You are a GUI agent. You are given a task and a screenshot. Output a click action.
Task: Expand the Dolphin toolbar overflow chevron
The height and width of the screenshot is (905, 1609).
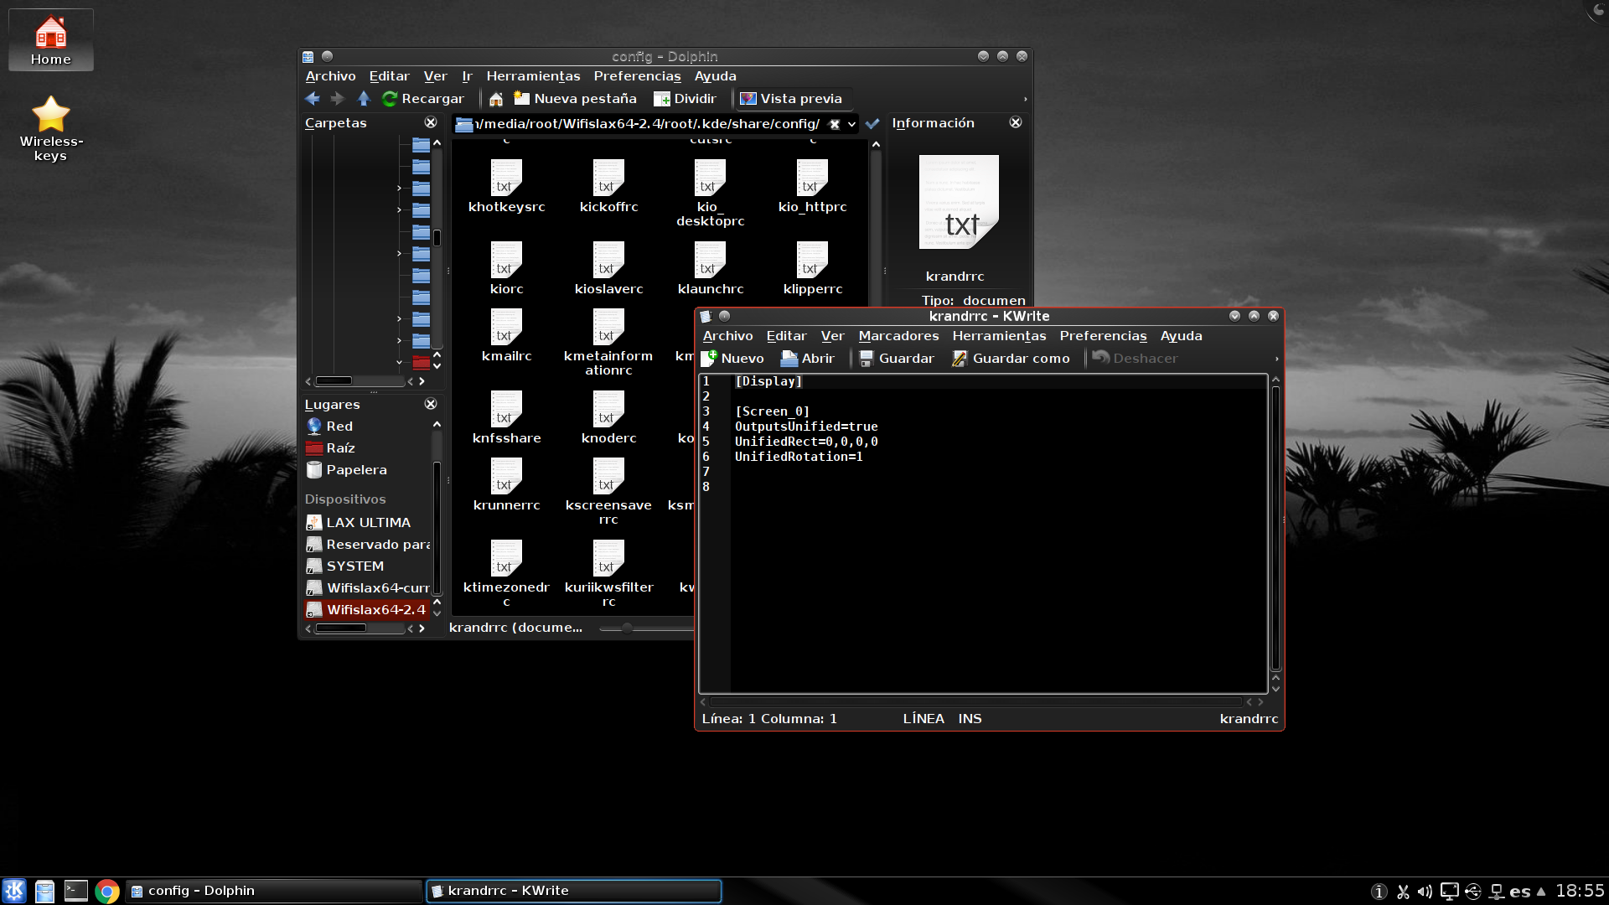point(1025,99)
